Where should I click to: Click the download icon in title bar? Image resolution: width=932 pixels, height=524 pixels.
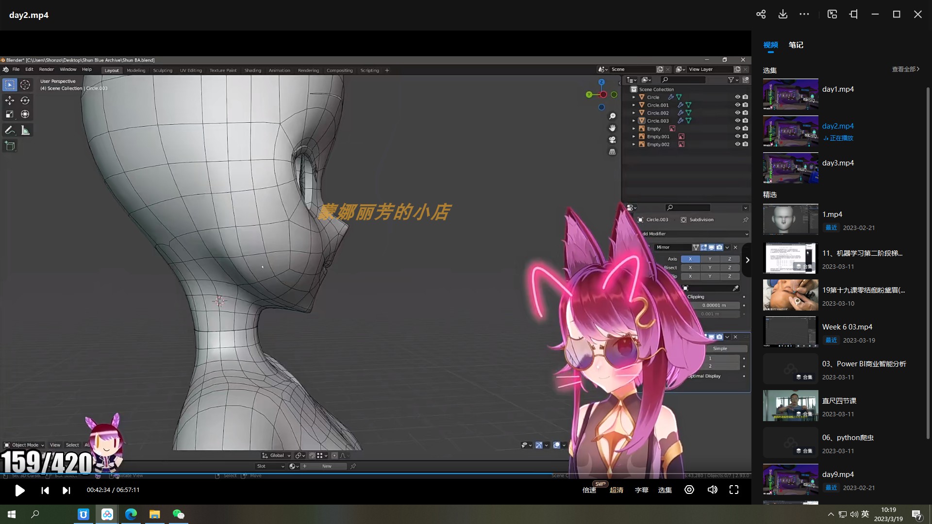pyautogui.click(x=782, y=15)
